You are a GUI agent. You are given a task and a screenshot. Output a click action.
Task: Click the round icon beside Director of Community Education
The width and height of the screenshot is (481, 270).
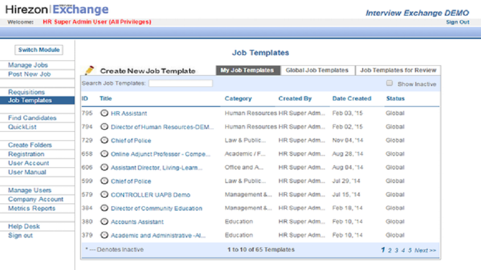pos(104,208)
